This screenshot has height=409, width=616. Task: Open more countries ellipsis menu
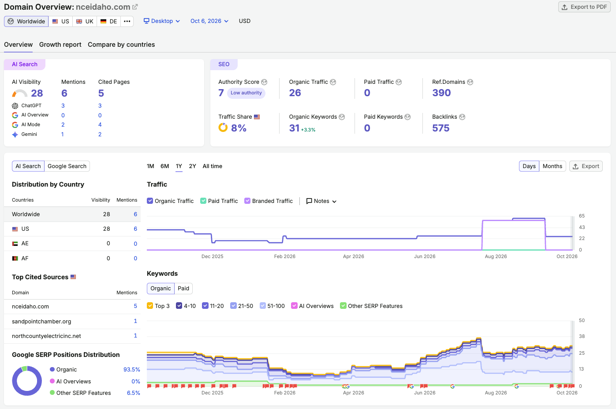pos(127,21)
